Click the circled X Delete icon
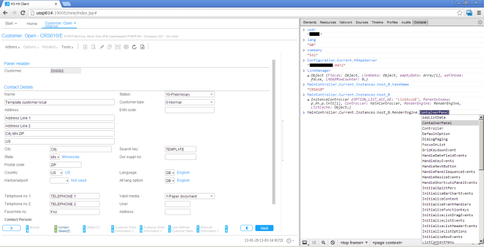 click(126, 47)
